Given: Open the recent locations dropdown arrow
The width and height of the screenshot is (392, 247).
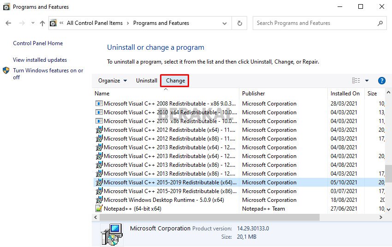Looking at the screenshot, I should [x=33, y=23].
